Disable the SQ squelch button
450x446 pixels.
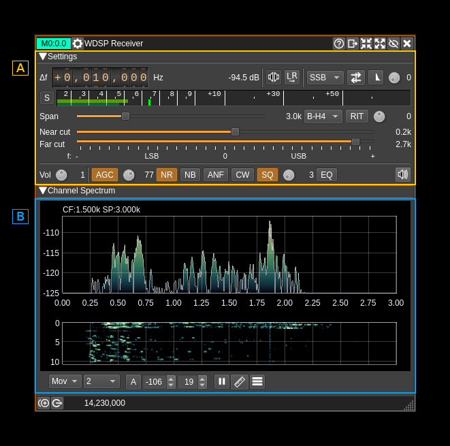coord(268,175)
